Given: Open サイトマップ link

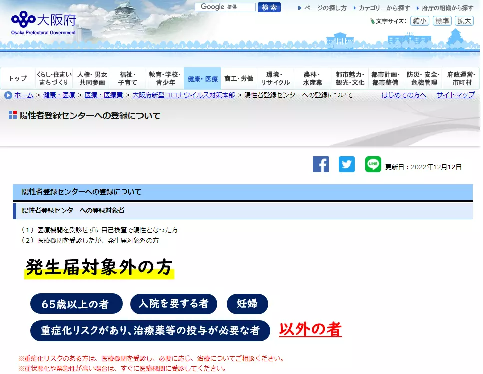Looking at the screenshot, I should point(455,95).
